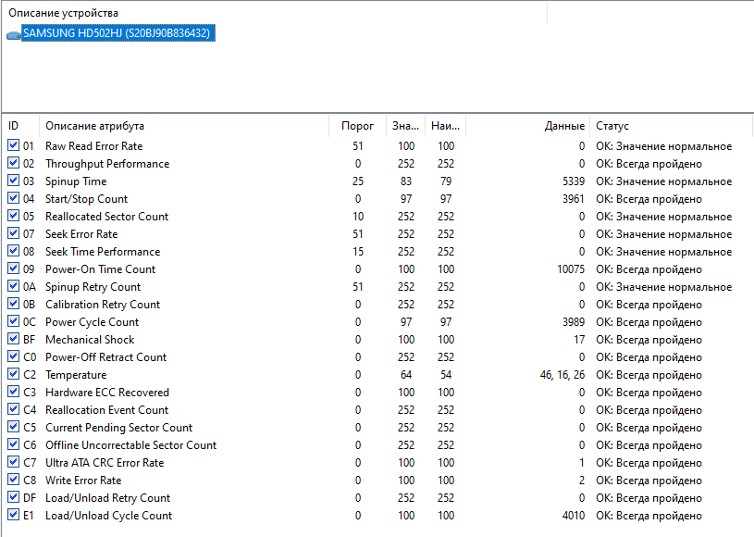Select the Ultra ATA CRC Error Rate row

tap(104, 463)
